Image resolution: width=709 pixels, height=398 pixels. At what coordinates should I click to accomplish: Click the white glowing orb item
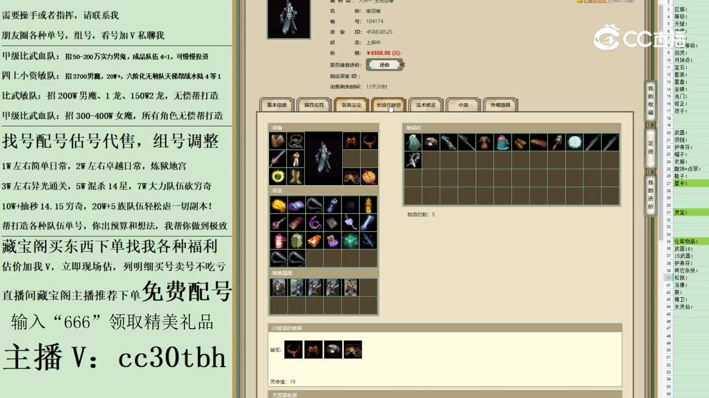(574, 142)
